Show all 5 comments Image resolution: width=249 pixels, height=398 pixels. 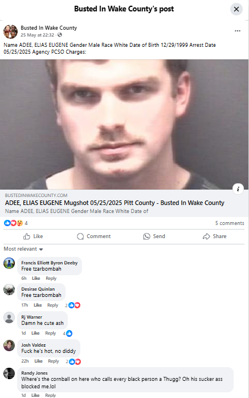[x=230, y=223]
